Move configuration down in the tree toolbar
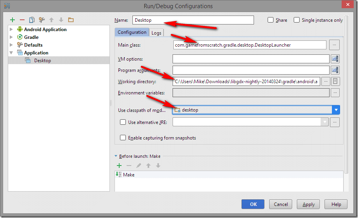This screenshot has height=218, width=358. tap(61, 20)
